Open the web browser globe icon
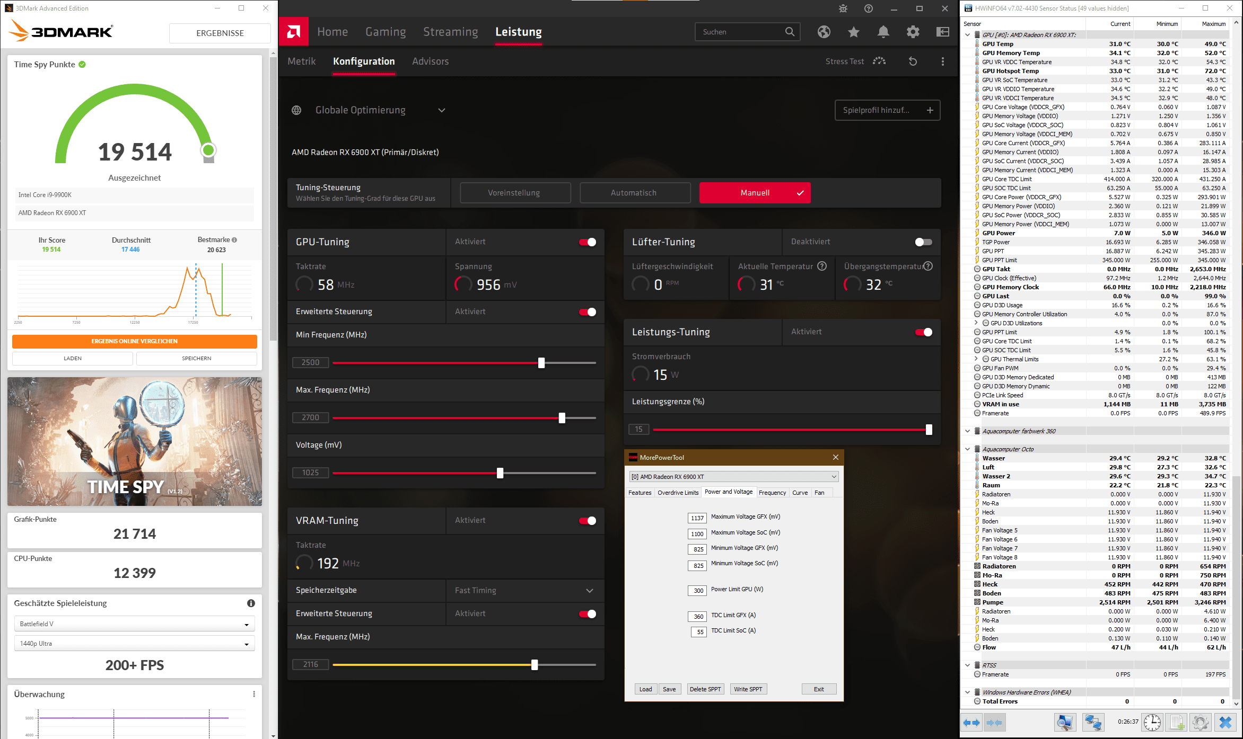The image size is (1243, 739). tap(824, 32)
